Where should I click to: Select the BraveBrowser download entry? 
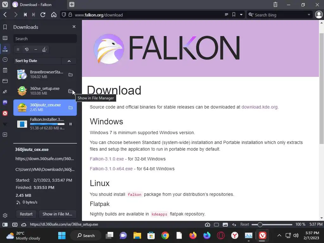[45, 74]
